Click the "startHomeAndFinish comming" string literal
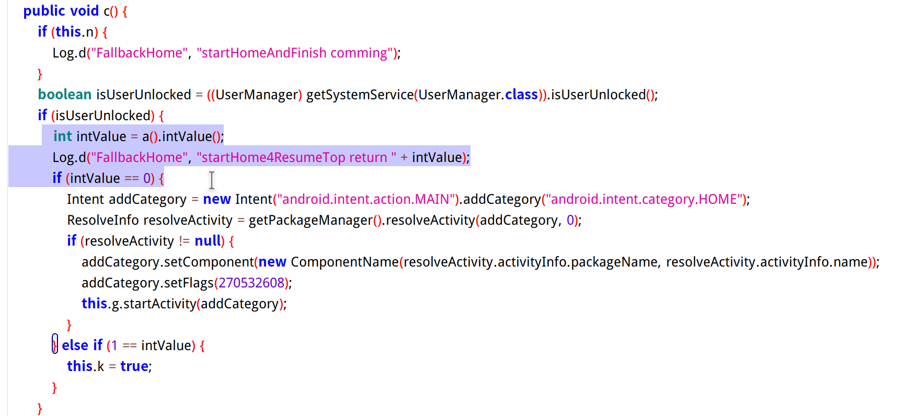 point(295,53)
